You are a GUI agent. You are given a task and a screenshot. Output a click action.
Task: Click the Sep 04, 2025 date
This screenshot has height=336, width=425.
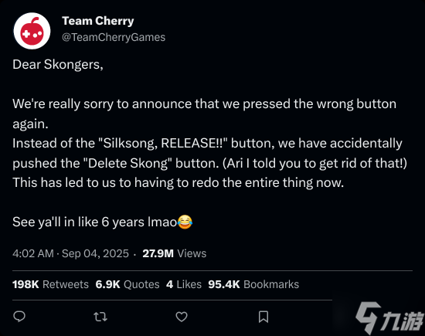tap(95, 253)
